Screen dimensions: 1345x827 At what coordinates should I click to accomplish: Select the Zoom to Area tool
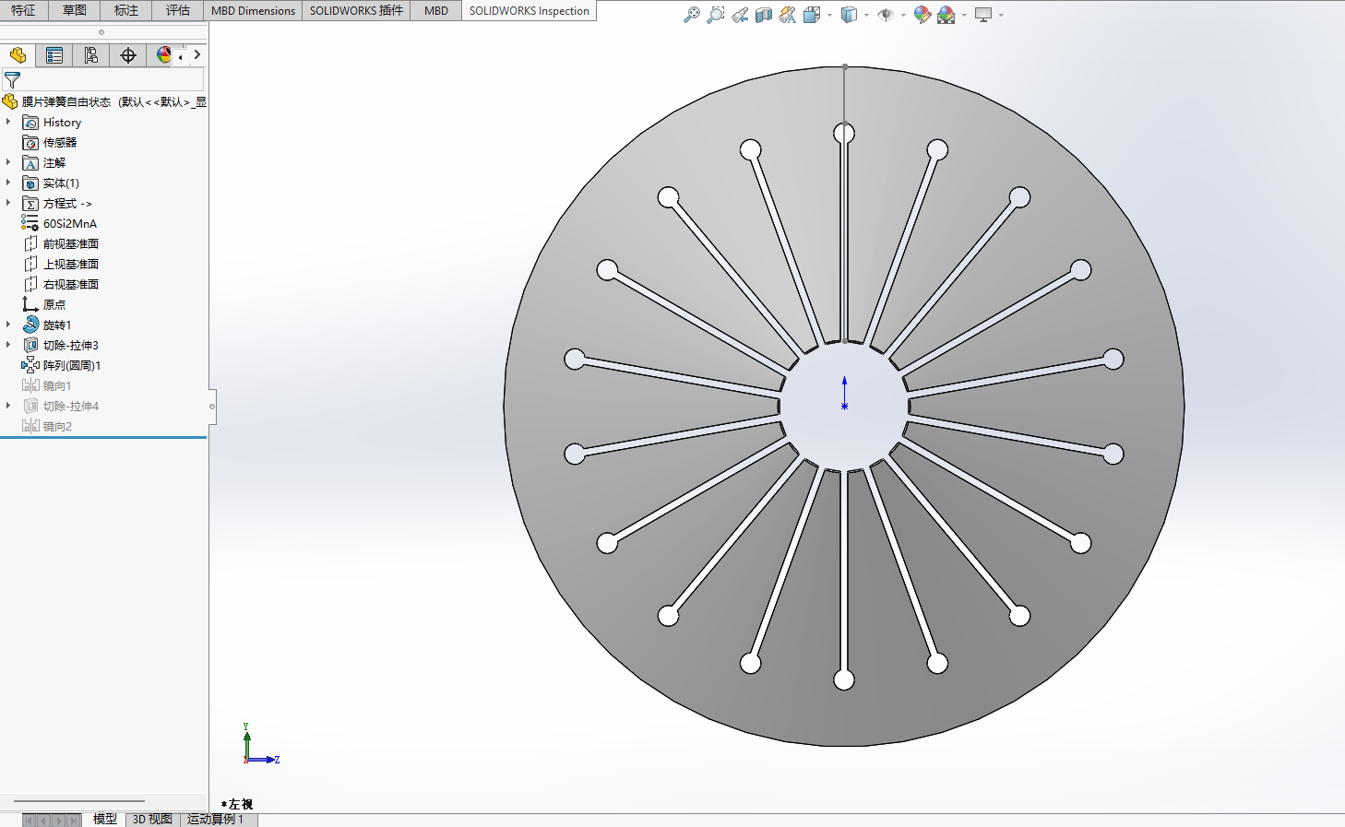(x=715, y=15)
